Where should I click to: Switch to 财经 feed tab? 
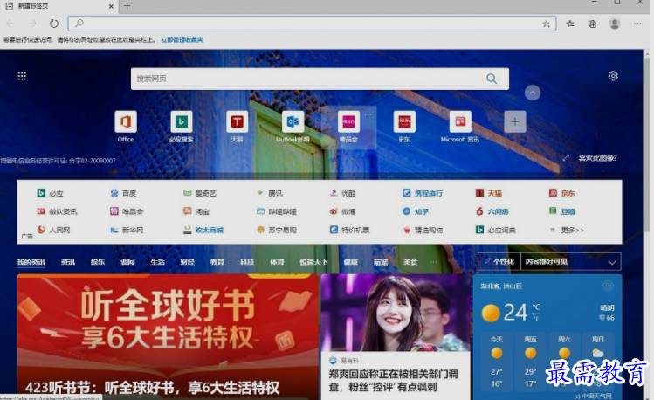click(187, 262)
